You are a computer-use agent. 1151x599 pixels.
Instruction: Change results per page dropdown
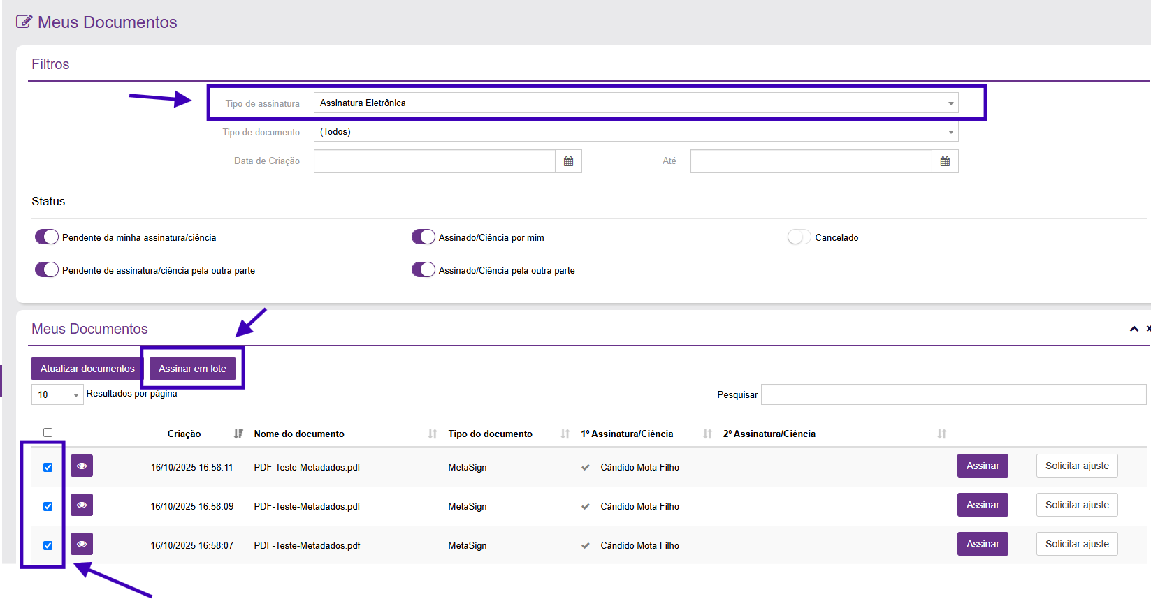click(x=57, y=394)
